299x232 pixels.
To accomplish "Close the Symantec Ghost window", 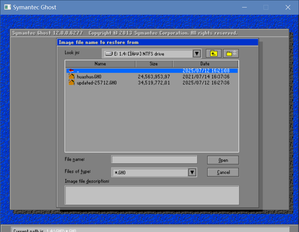I will tap(288, 7).
